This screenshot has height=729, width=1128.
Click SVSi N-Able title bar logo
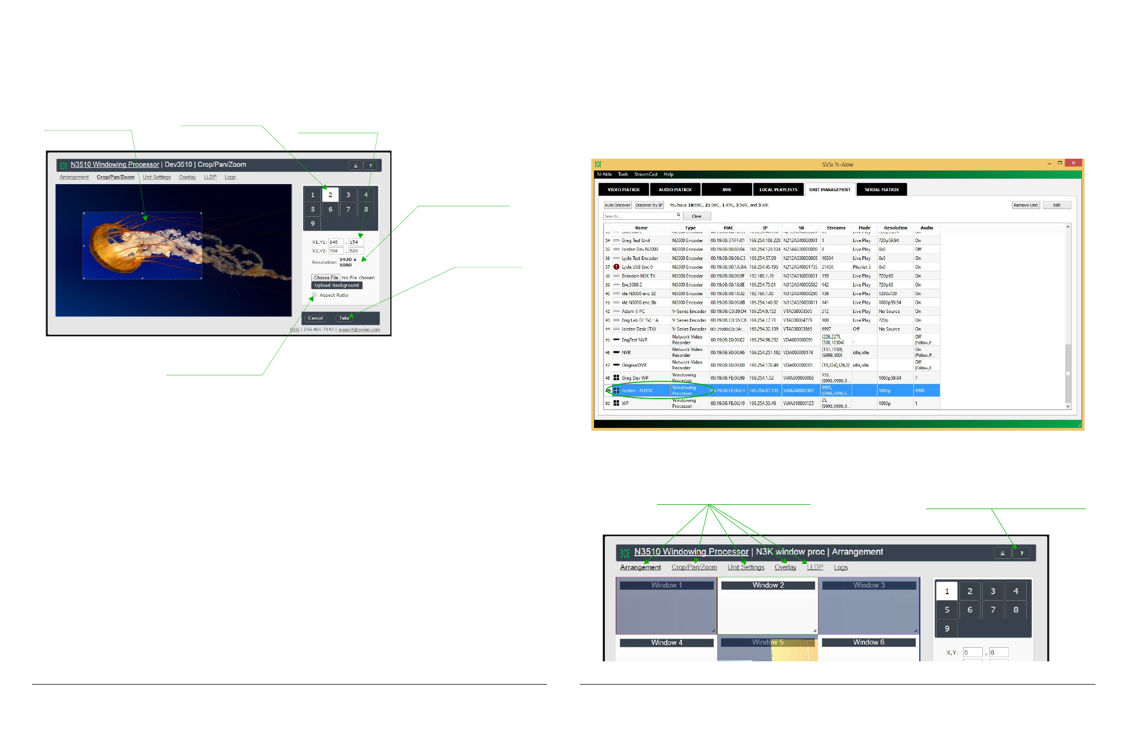point(598,164)
